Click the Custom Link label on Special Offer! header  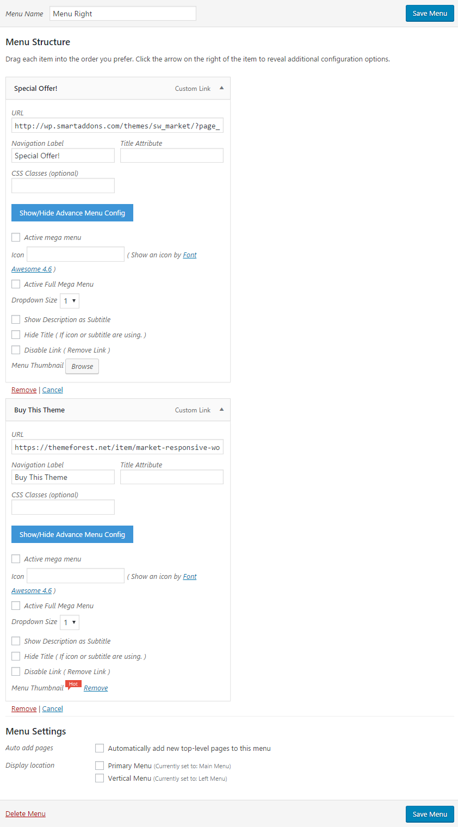193,88
